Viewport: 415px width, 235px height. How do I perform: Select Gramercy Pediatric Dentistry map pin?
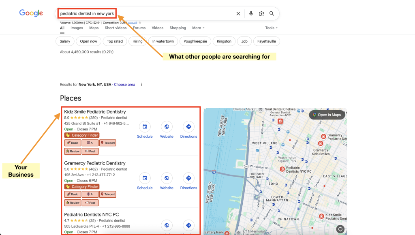tap(323, 136)
